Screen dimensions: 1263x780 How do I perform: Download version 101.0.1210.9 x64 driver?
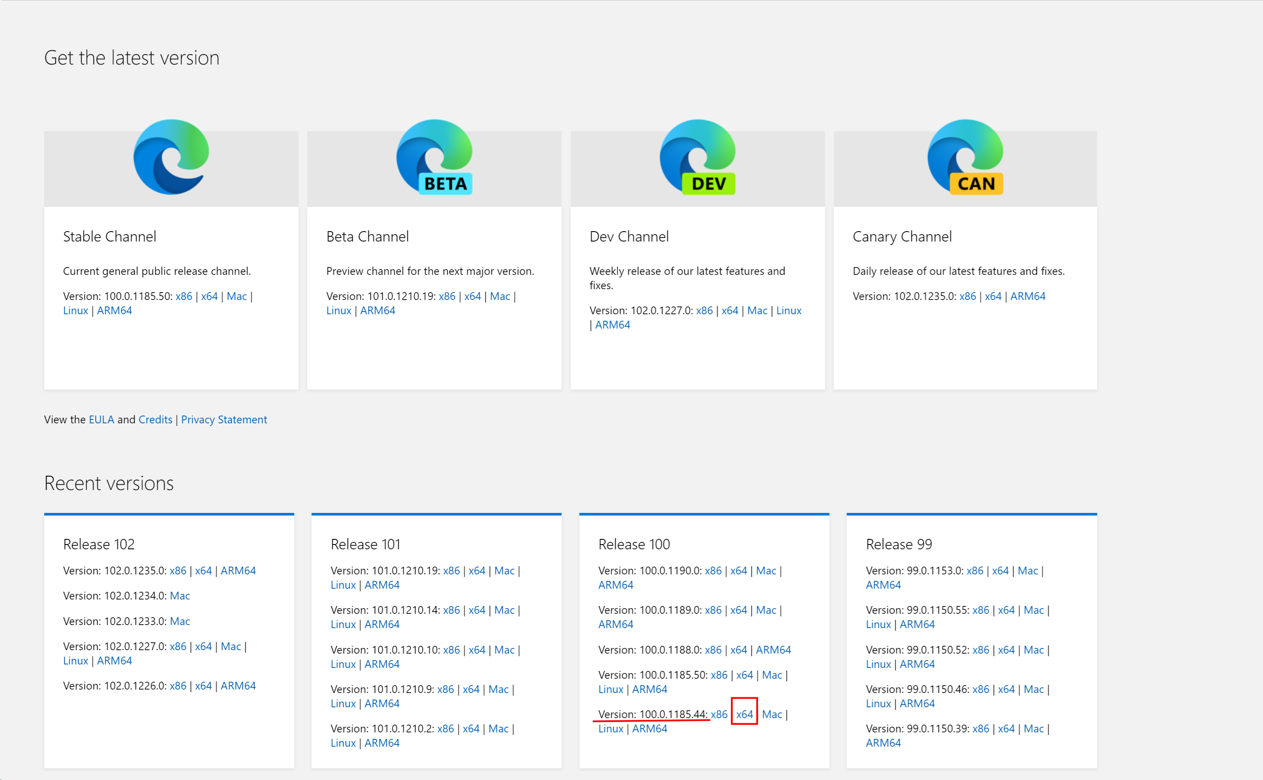pyautogui.click(x=471, y=690)
